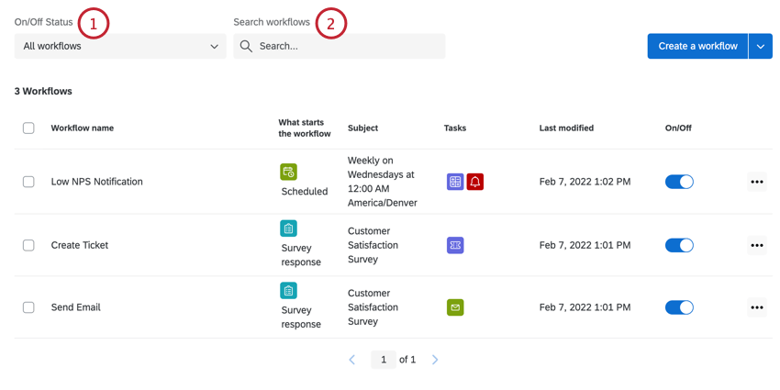This screenshot has width=780, height=390.
Task: Select the Create Ticket row checkbox
Action: pos(28,245)
